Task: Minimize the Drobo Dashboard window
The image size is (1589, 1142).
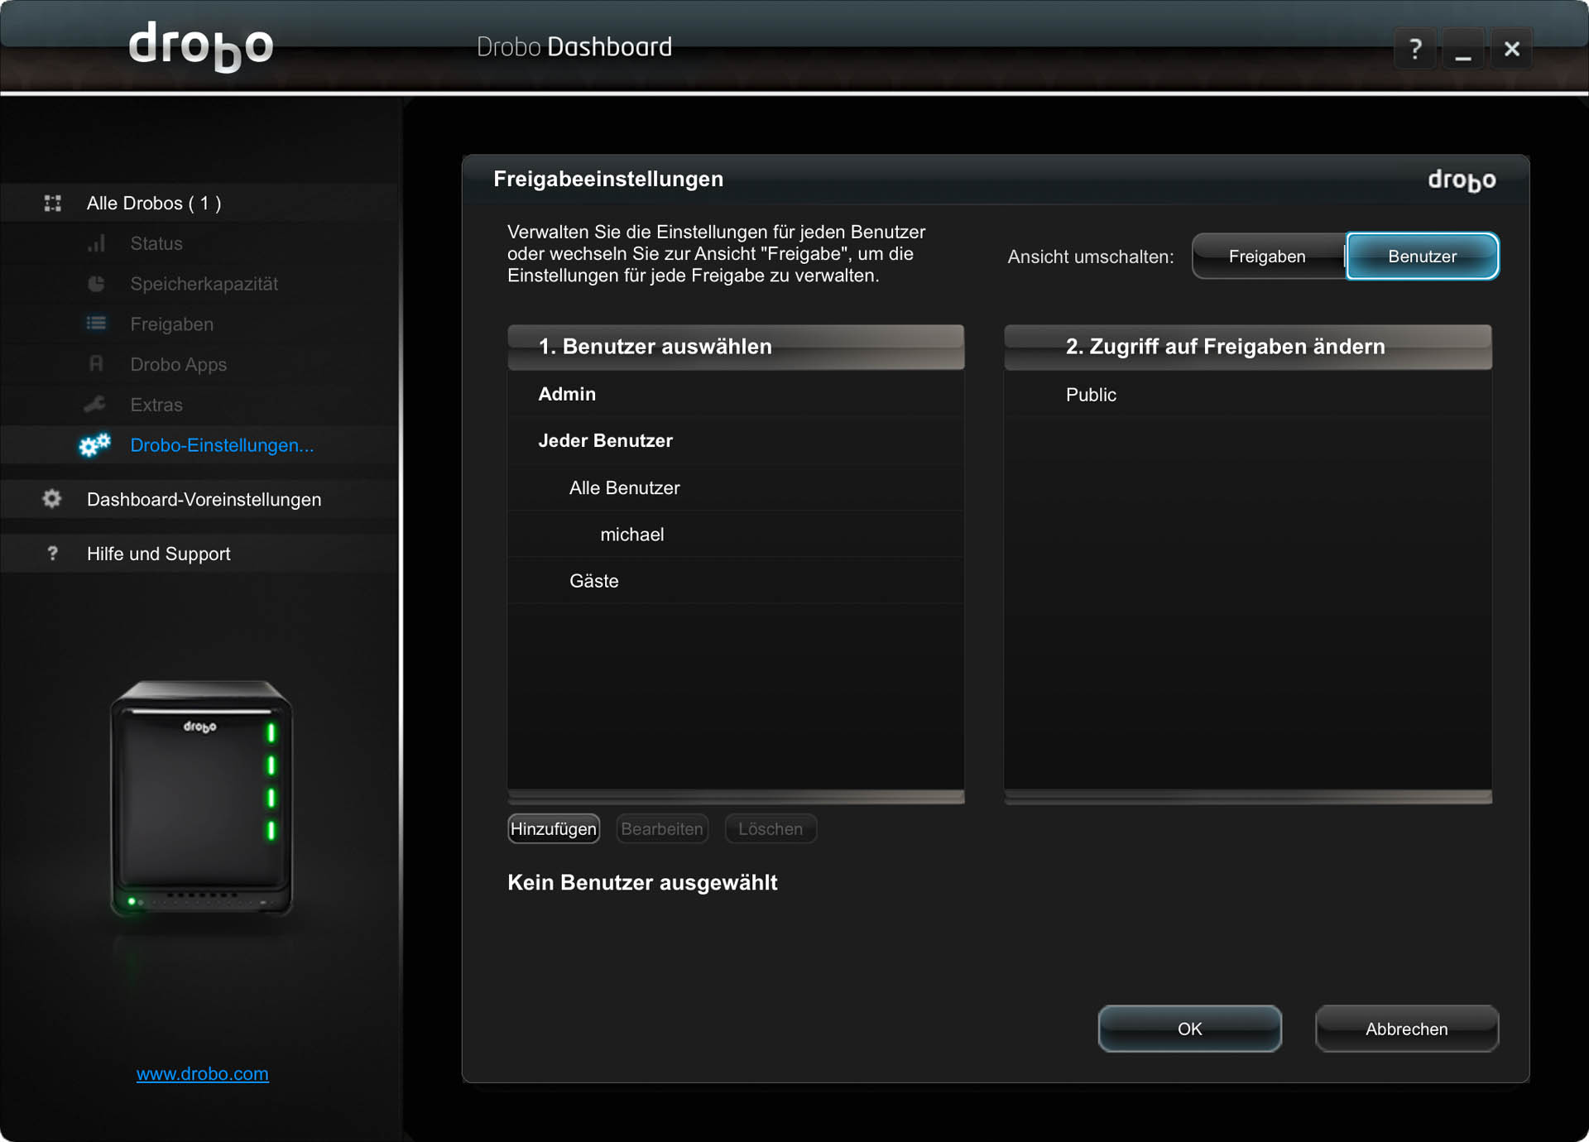Action: [1463, 49]
